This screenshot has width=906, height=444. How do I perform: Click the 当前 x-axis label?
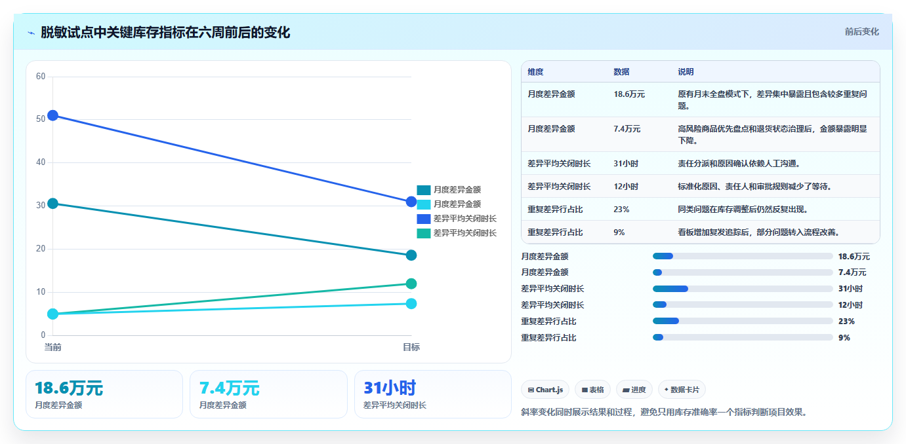(x=52, y=347)
